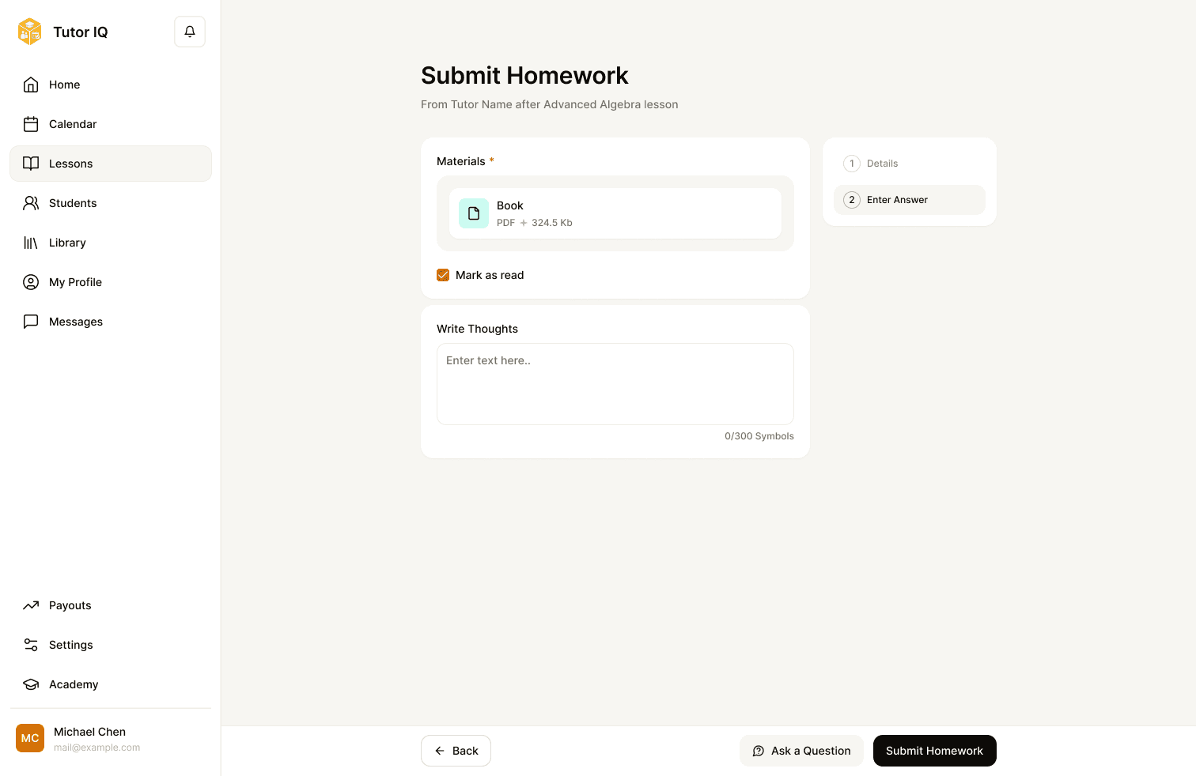The image size is (1196, 776).
Task: Click the Academy graduation cap icon
Action: tap(31, 684)
